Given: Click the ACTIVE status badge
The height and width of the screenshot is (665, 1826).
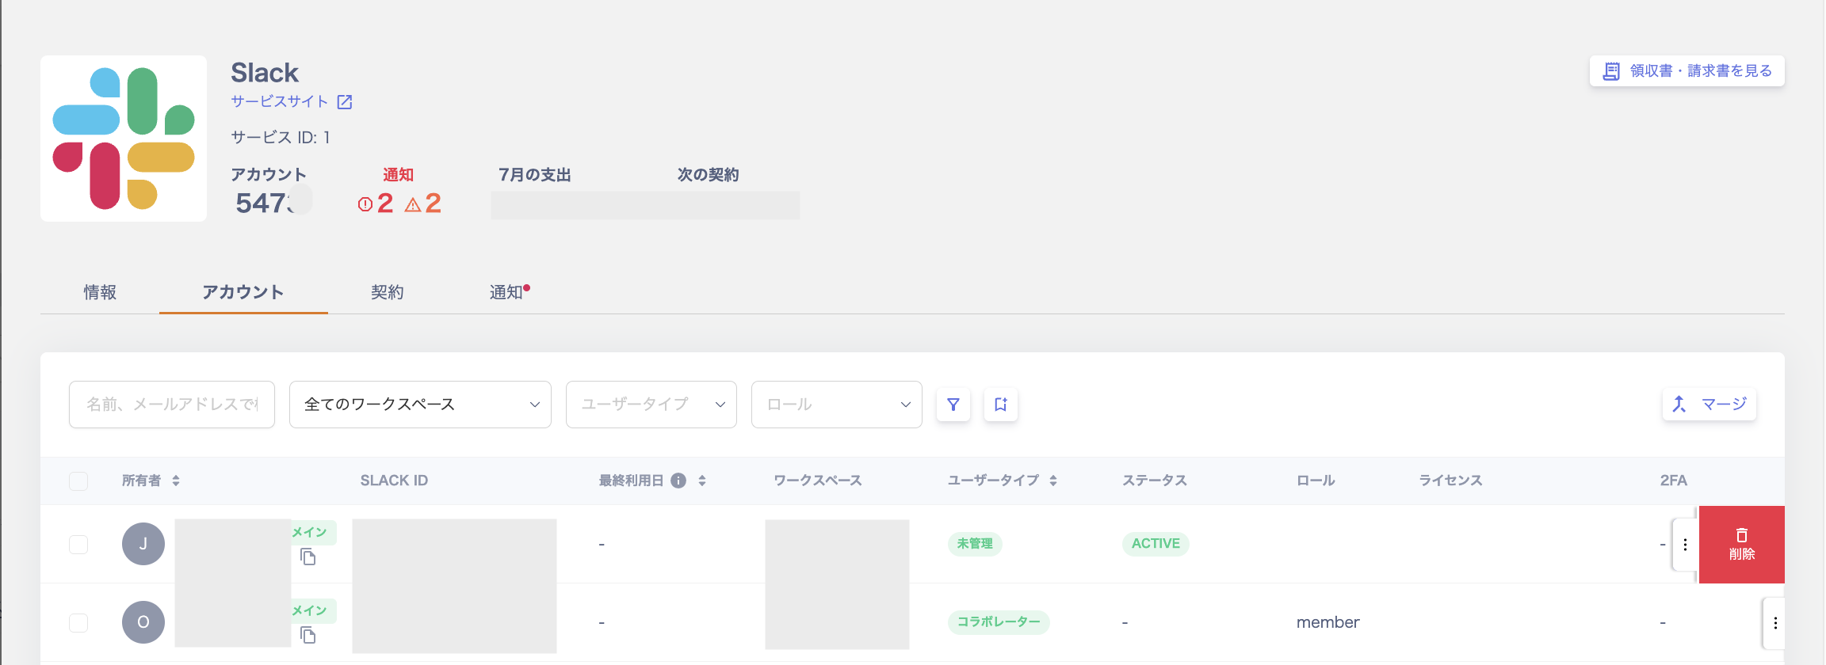Looking at the screenshot, I should tap(1156, 544).
